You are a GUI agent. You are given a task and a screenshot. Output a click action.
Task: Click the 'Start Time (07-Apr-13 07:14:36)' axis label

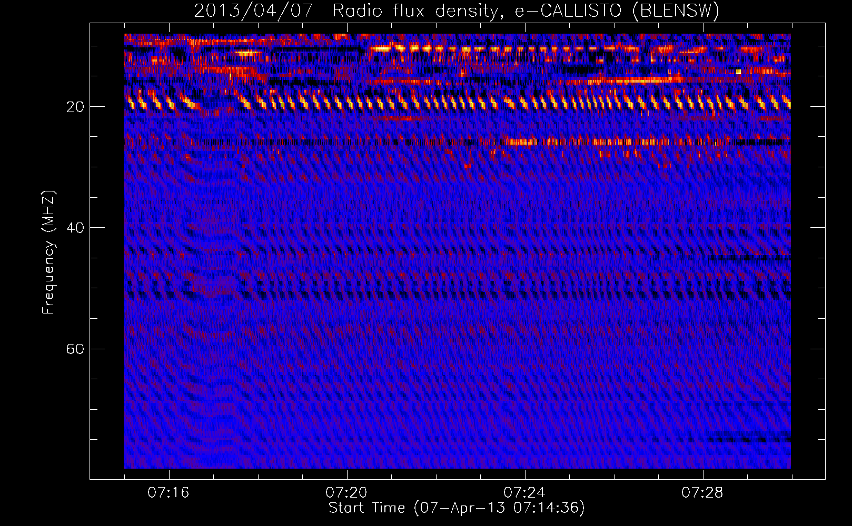click(457, 508)
